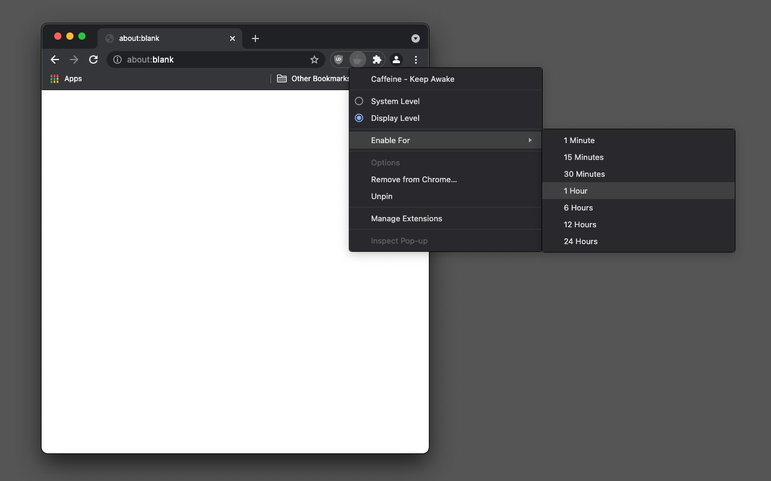Bookmark this page with the star icon
771x481 pixels.
coord(314,60)
